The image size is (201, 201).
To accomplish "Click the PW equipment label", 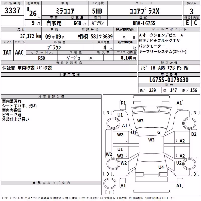I will pyautogui.click(x=186, y=68).
